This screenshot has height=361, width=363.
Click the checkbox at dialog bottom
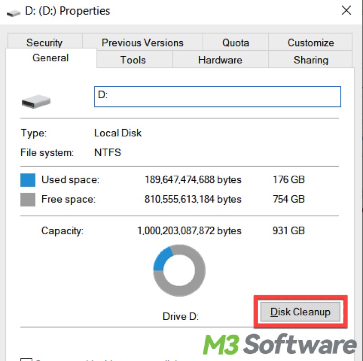[x=26, y=359]
